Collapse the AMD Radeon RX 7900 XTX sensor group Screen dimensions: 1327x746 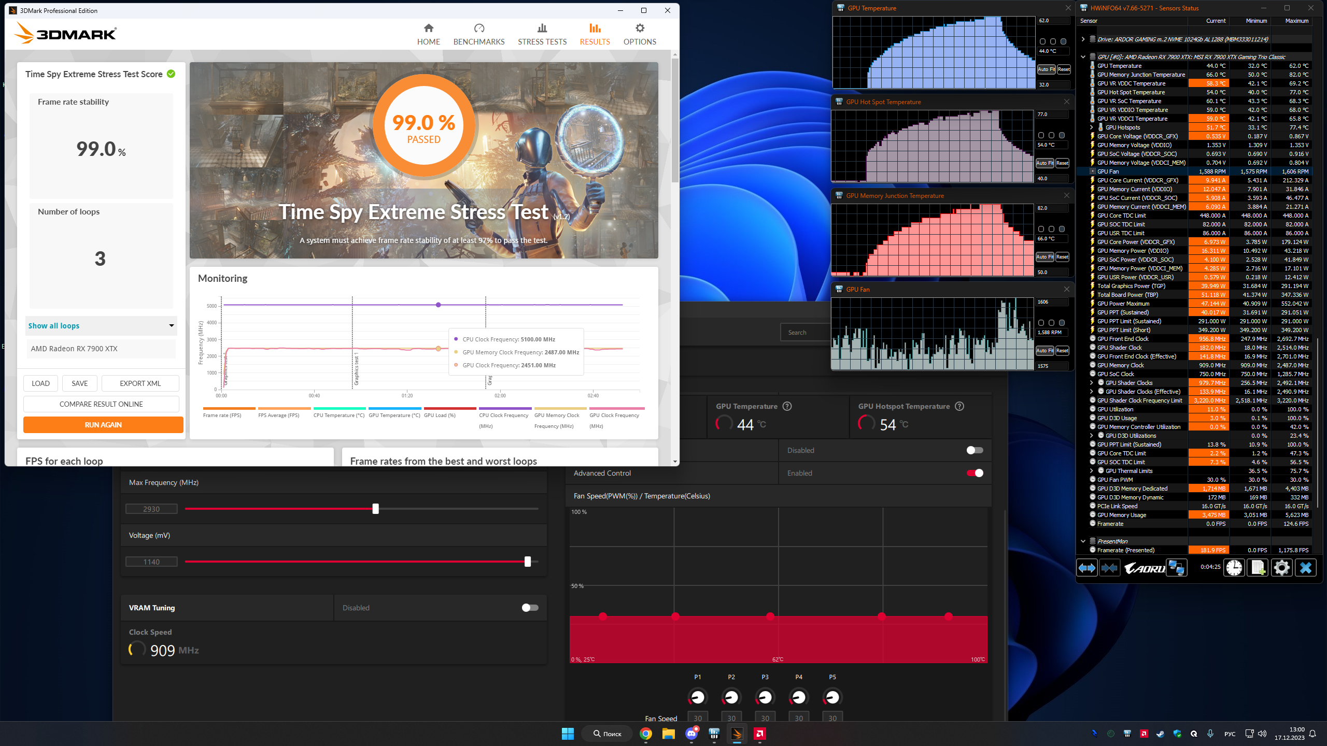(1083, 57)
